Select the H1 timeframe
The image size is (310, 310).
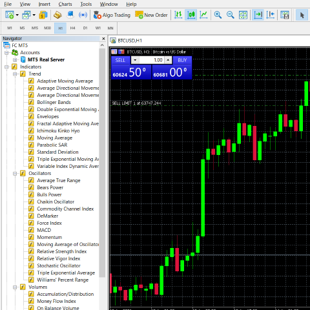(60, 28)
